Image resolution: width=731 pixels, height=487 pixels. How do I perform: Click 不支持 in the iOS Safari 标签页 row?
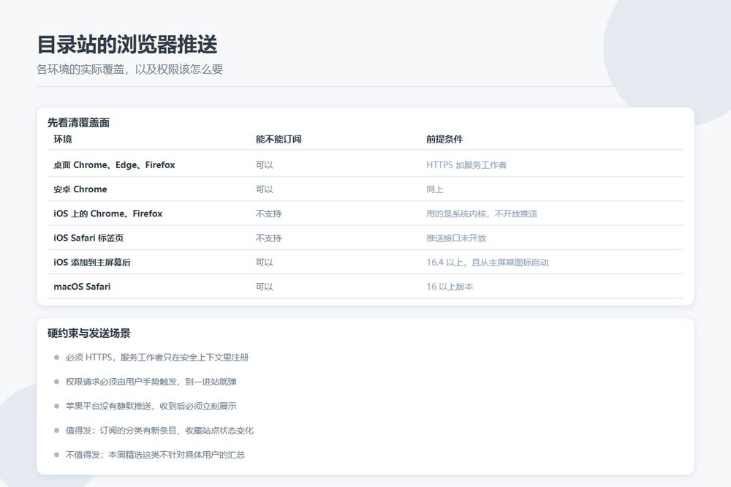(x=268, y=238)
